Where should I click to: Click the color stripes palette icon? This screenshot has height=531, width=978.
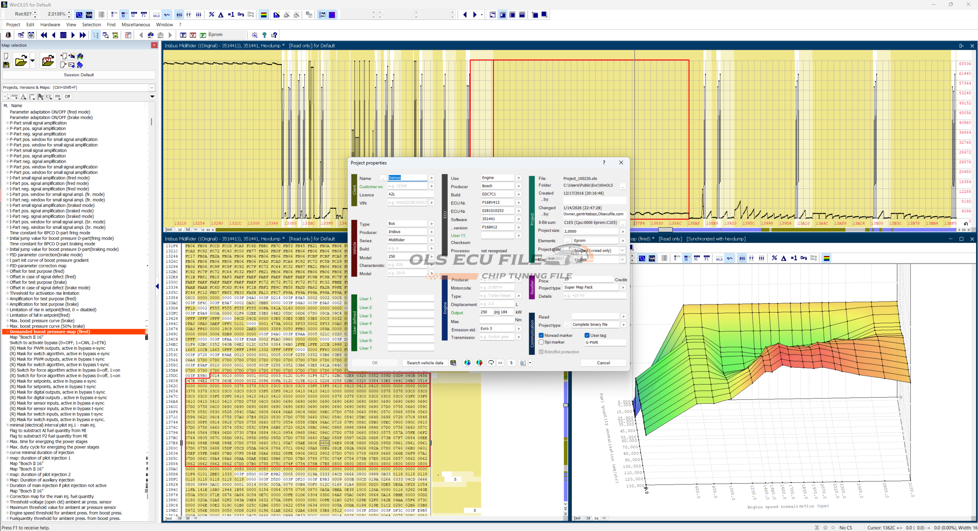[x=264, y=15]
